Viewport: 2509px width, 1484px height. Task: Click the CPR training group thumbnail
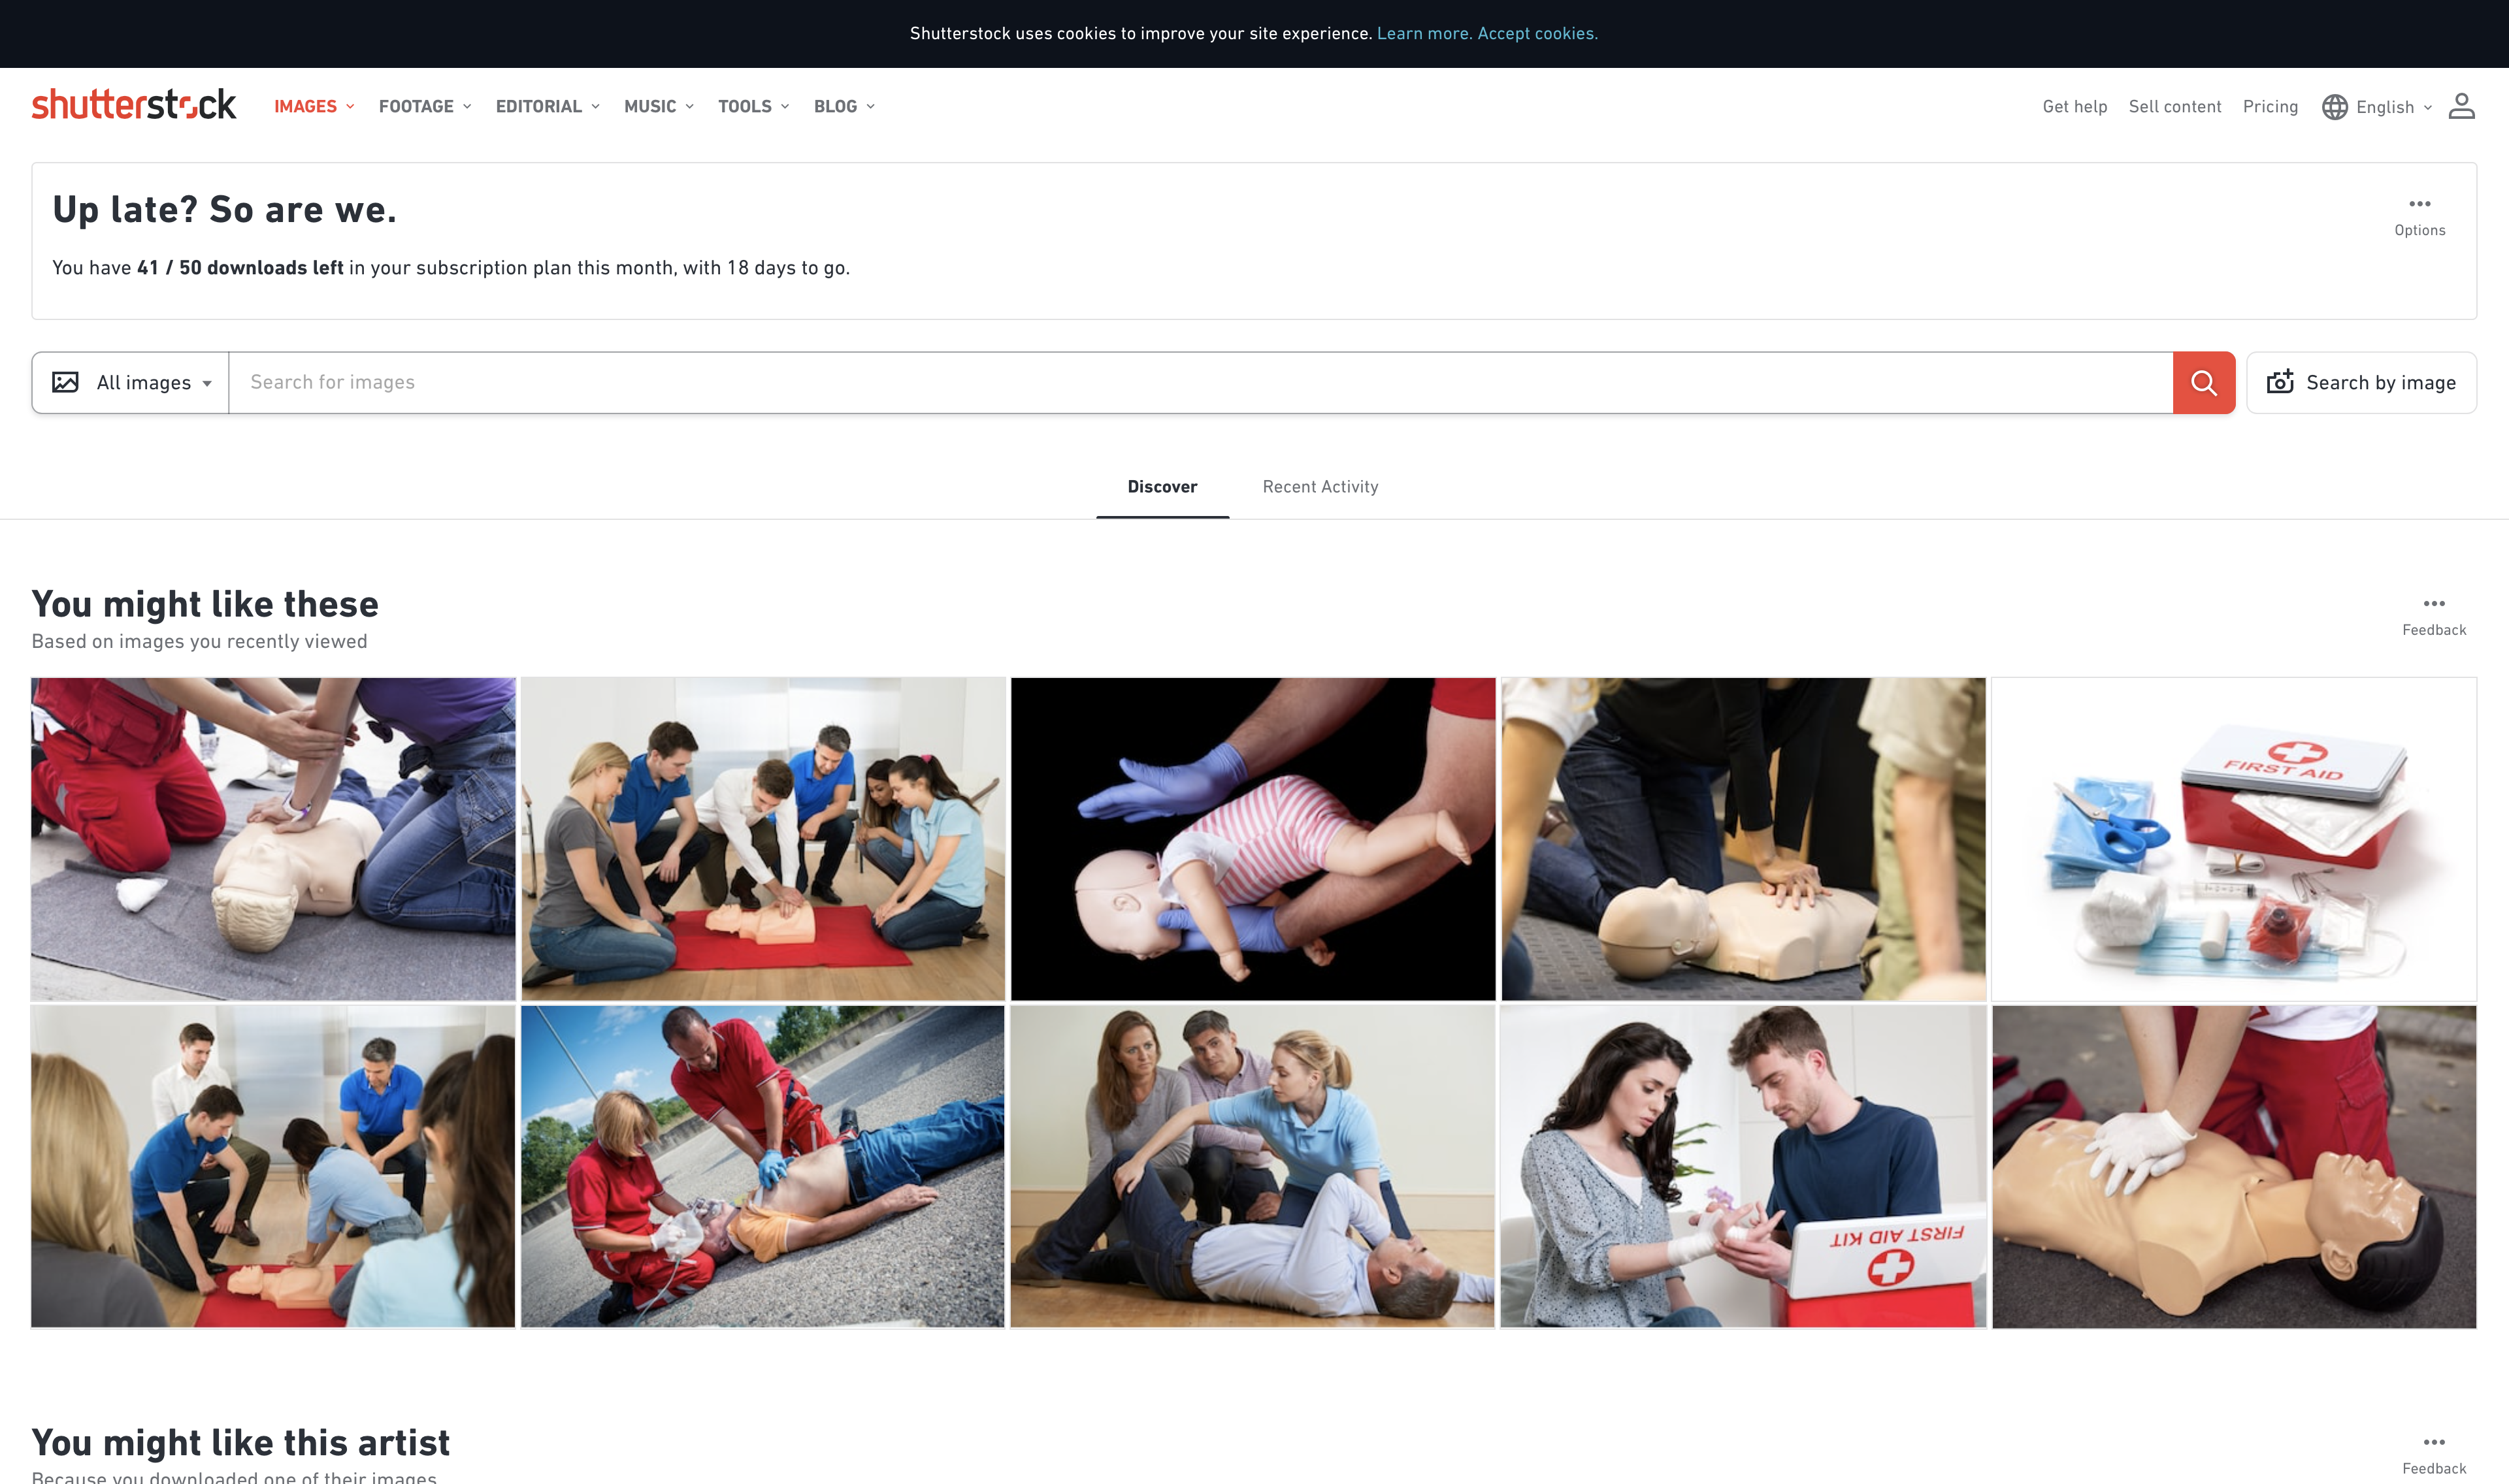pyautogui.click(x=763, y=837)
